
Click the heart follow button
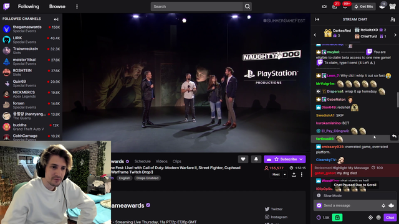click(243, 159)
